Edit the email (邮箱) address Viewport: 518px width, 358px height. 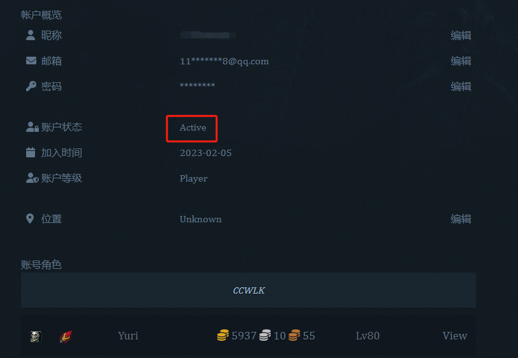461,61
